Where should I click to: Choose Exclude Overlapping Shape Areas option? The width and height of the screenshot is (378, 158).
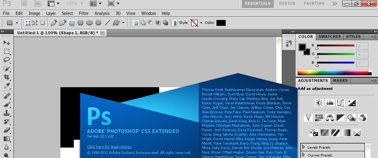(x=165, y=23)
